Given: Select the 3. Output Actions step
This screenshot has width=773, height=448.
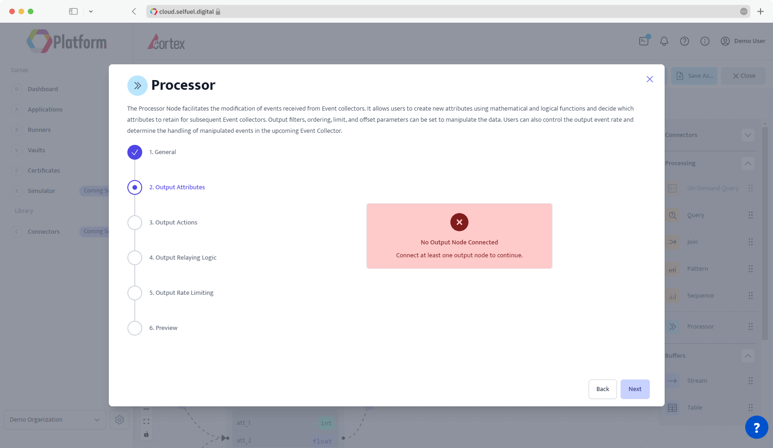Looking at the screenshot, I should click(173, 223).
